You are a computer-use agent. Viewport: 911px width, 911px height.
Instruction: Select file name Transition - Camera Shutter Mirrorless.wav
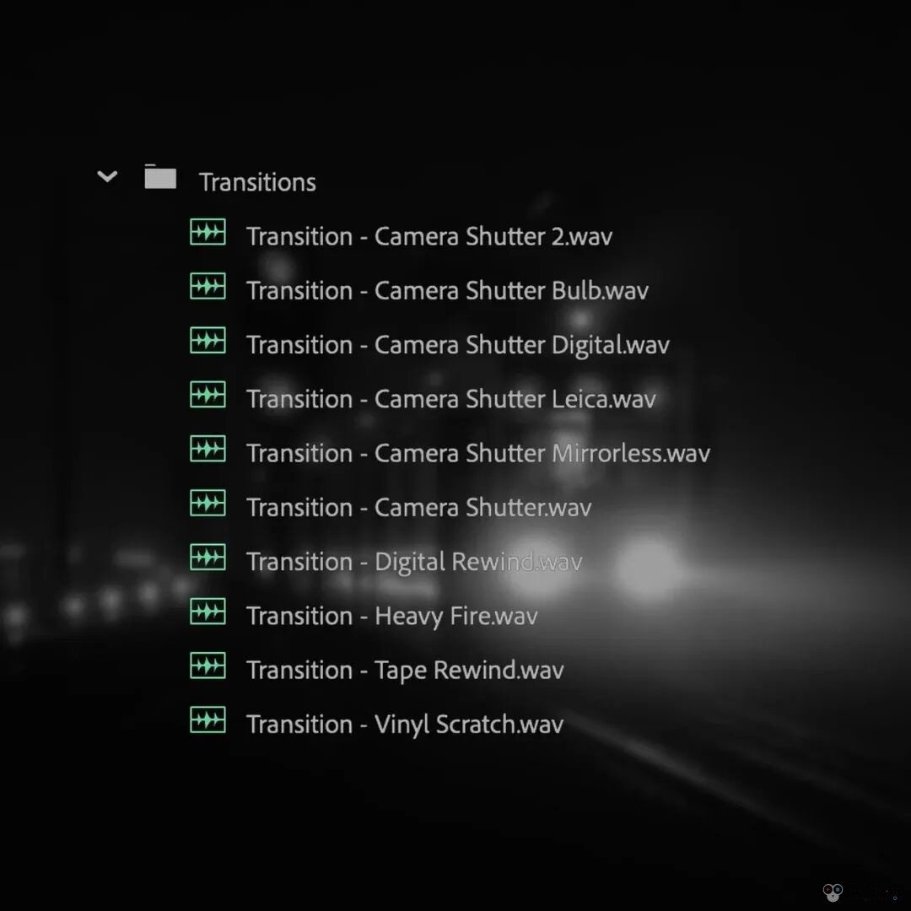tap(477, 453)
